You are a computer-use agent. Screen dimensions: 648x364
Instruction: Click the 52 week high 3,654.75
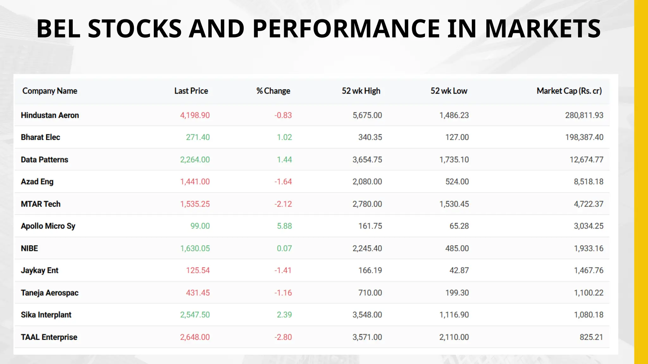pyautogui.click(x=367, y=160)
